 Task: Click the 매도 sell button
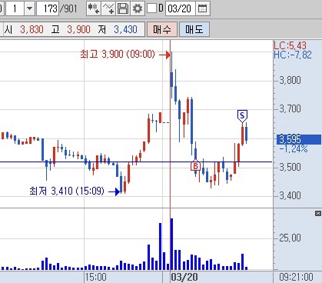pos(194,29)
